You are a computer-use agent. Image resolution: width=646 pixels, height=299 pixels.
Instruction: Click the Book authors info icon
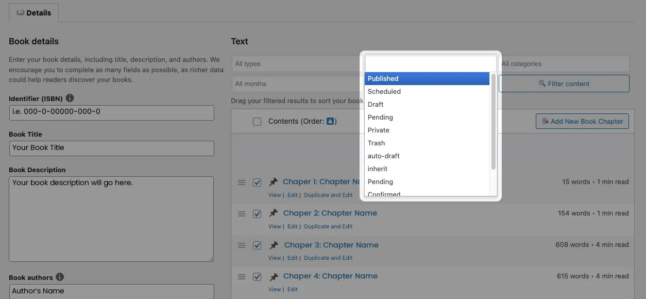(60, 277)
